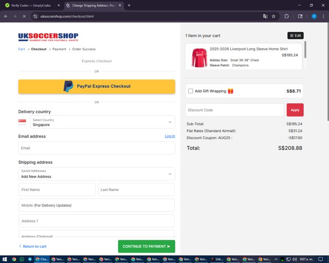Image resolution: width=329 pixels, height=263 pixels.
Task: Click the First Name field
Action: pos(57,190)
